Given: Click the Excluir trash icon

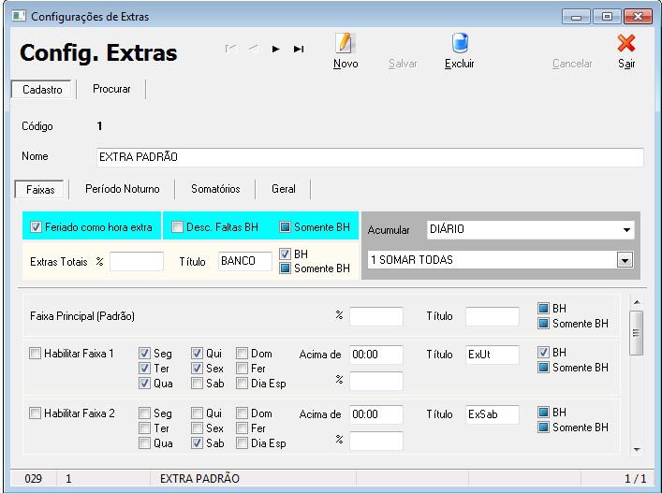Looking at the screenshot, I should [459, 43].
